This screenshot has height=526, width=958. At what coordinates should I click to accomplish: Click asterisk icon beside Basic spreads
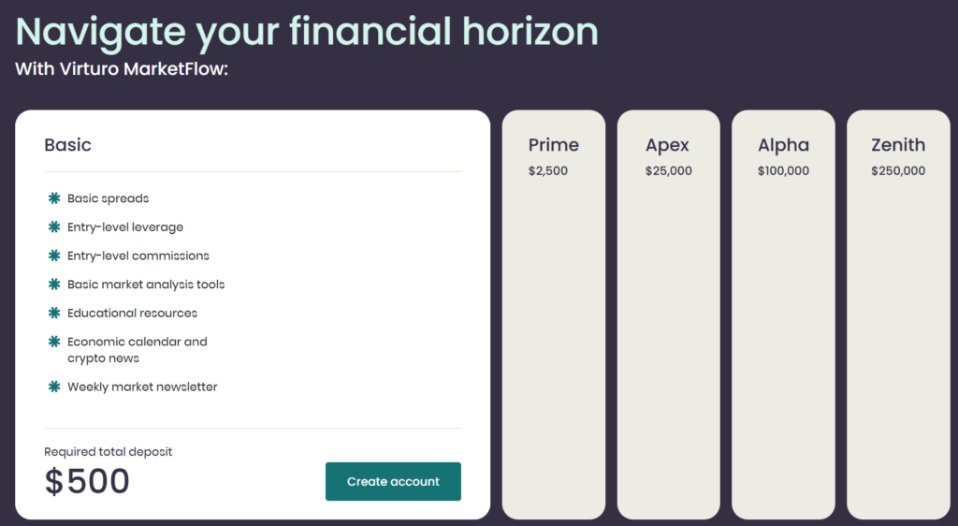[x=53, y=198]
